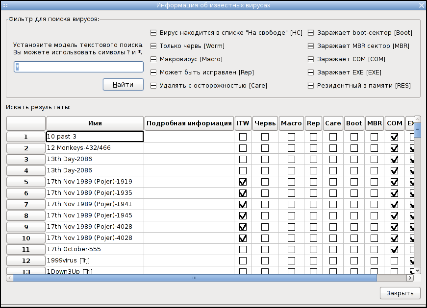Click the Macro column header
The width and height of the screenshot is (427, 308).
click(x=291, y=123)
